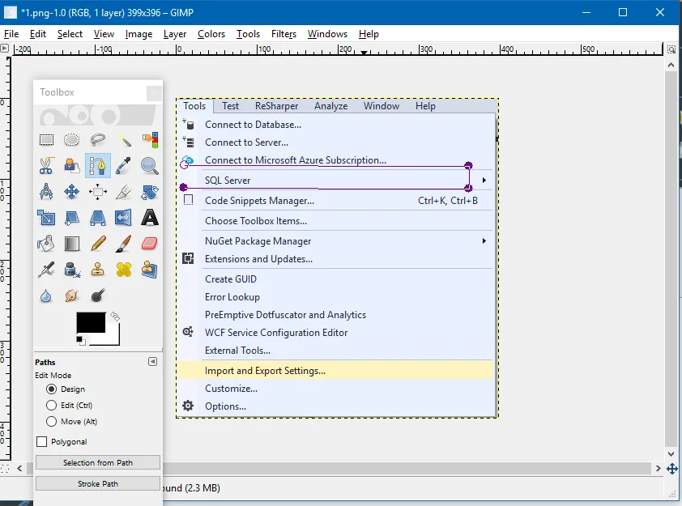The height and width of the screenshot is (506, 682).
Task: Toggle zoom image when window resizes
Action: point(671,49)
